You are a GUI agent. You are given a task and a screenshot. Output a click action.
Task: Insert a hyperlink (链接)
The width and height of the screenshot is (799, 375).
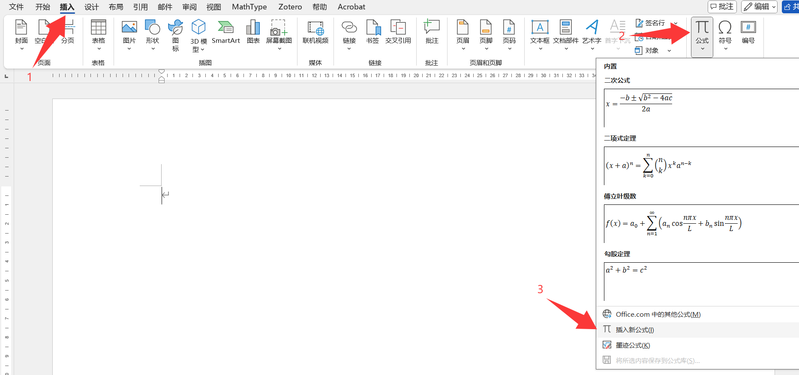click(349, 32)
